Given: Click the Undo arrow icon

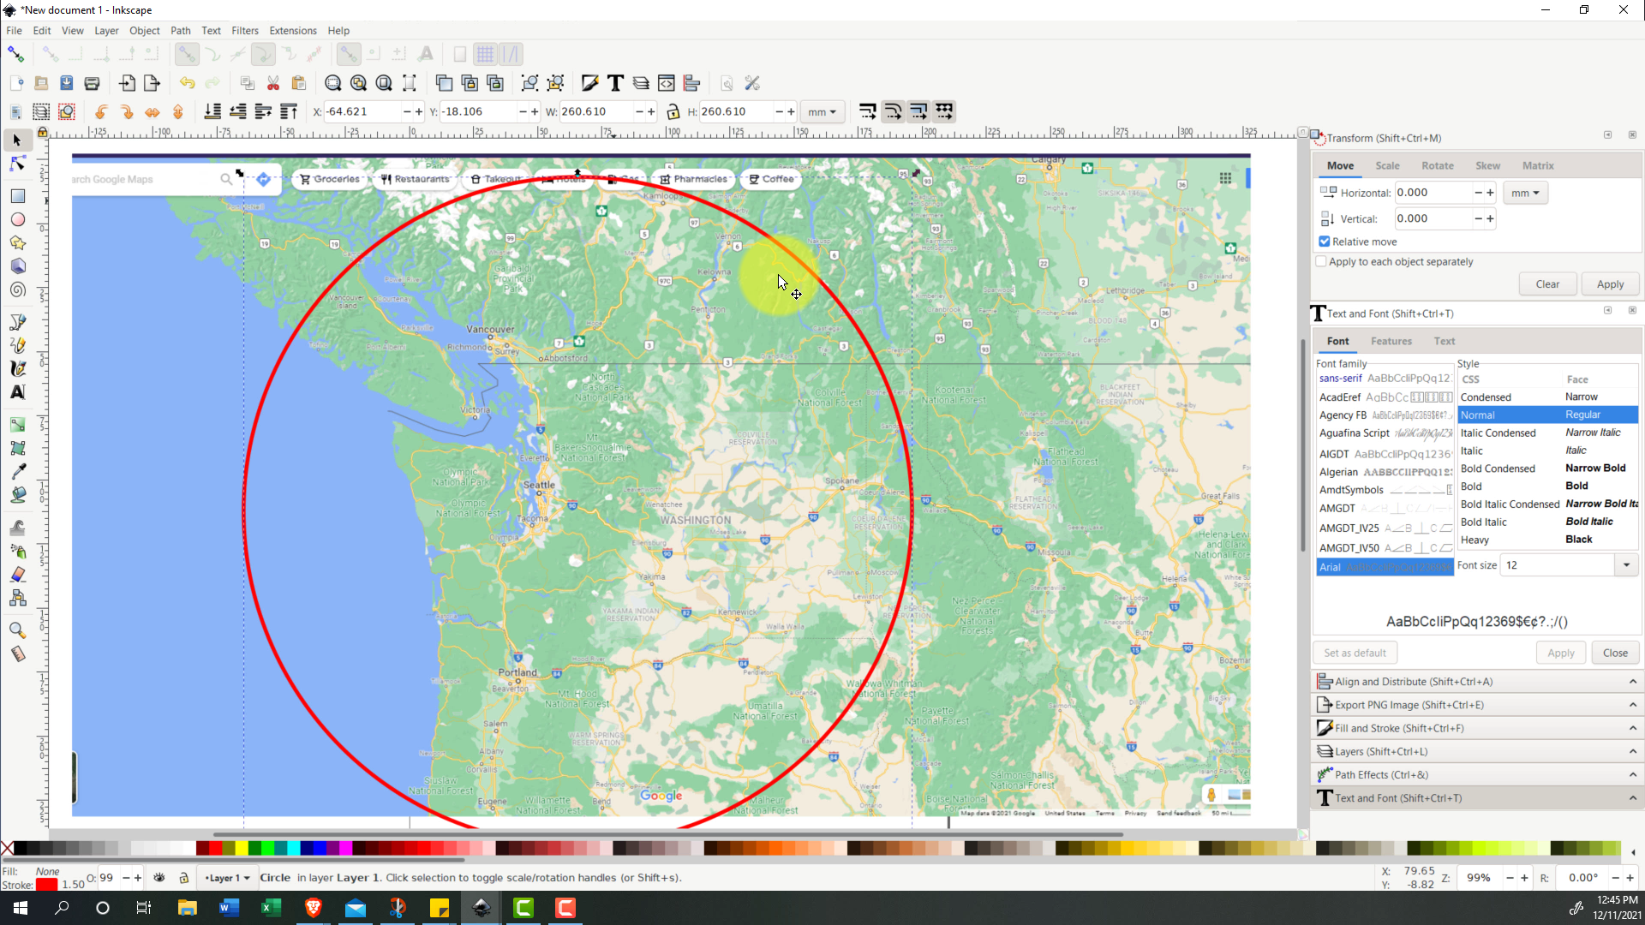Looking at the screenshot, I should coord(187,83).
